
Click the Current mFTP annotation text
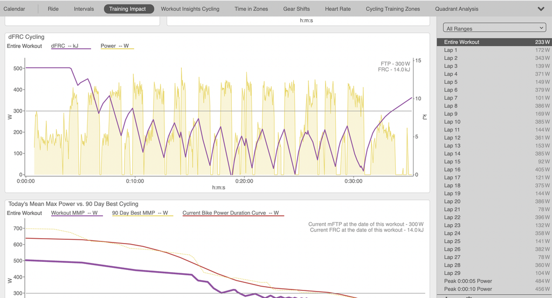(x=366, y=224)
